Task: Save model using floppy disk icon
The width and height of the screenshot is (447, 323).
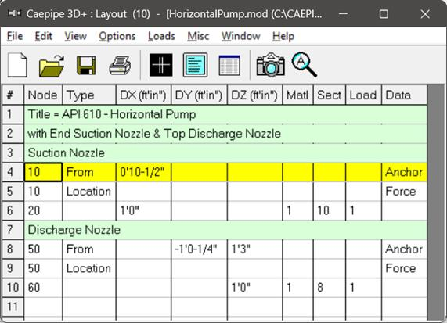Action: click(x=86, y=65)
